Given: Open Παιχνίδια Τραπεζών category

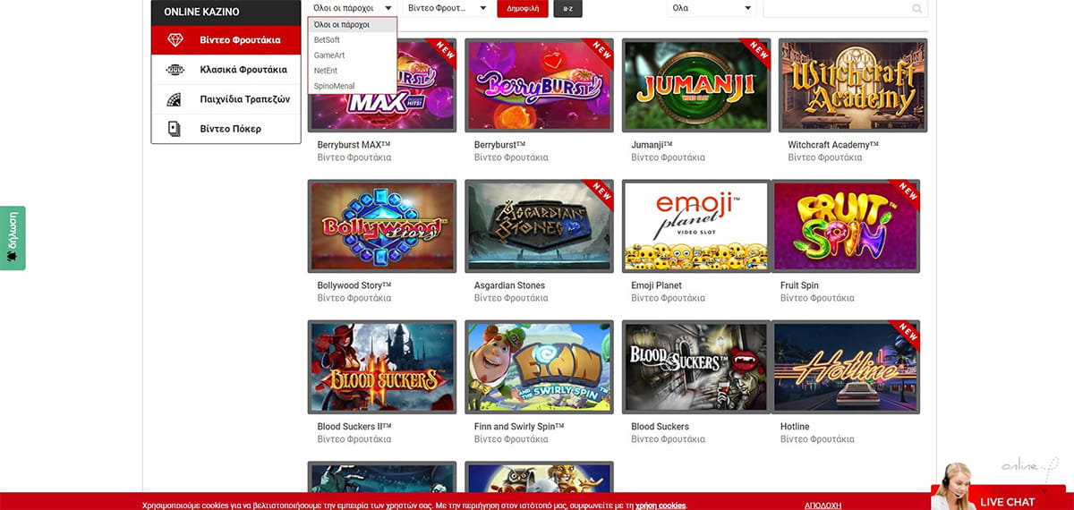Looking at the screenshot, I should [226, 99].
